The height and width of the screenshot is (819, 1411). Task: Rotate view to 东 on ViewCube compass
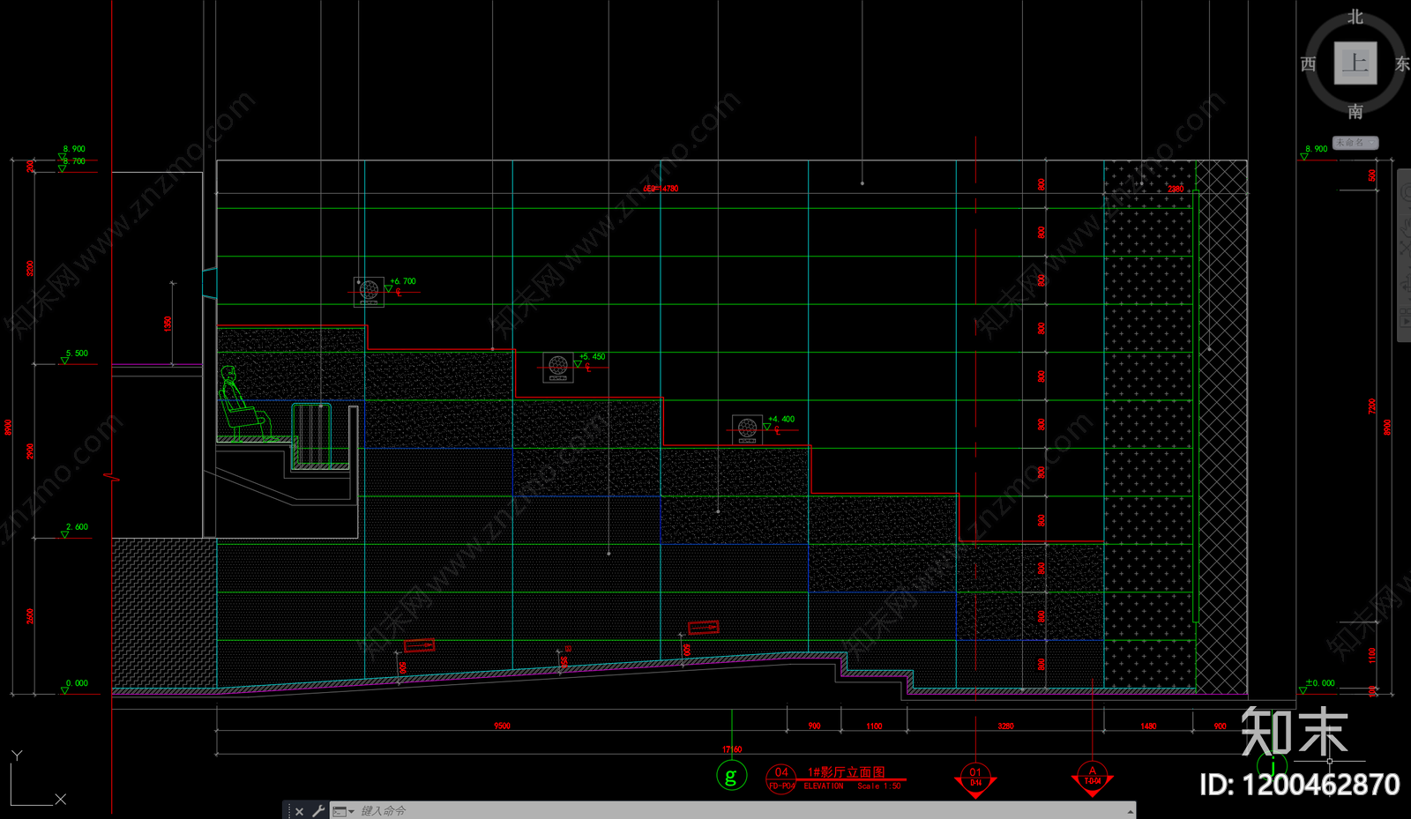(1402, 63)
